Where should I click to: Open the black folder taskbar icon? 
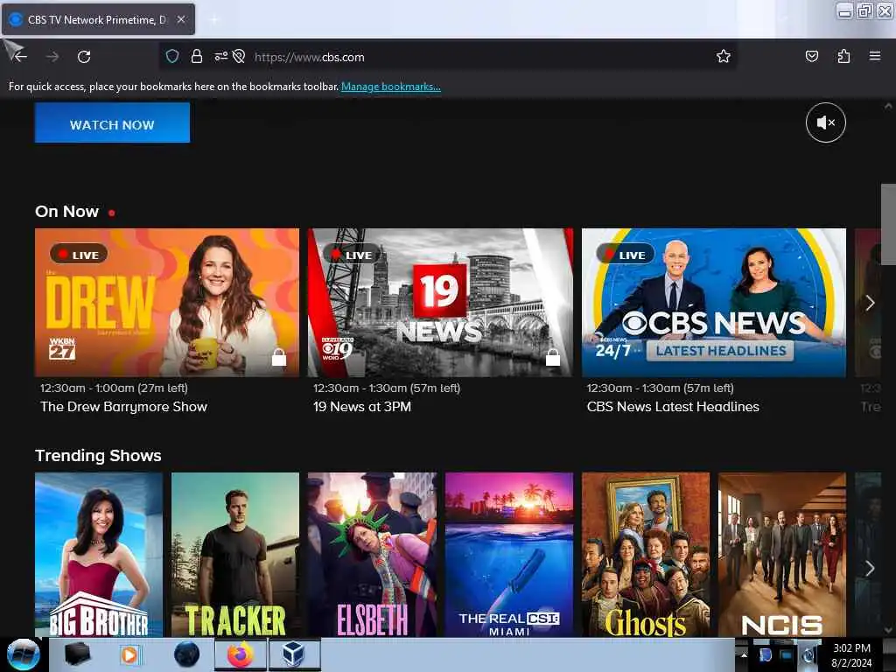[x=78, y=654]
